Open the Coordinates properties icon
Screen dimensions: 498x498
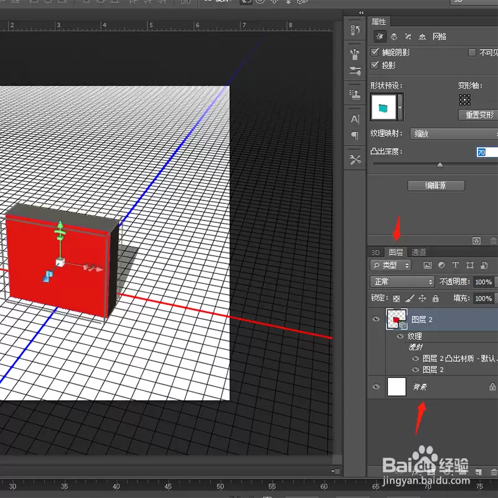[422, 37]
